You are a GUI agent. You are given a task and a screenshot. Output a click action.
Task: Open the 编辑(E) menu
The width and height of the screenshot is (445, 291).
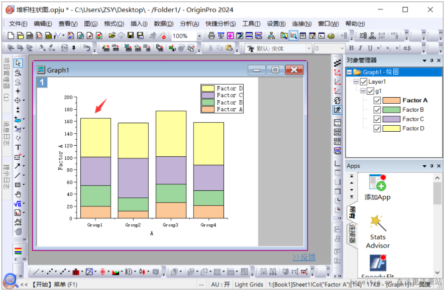pyautogui.click(x=43, y=24)
